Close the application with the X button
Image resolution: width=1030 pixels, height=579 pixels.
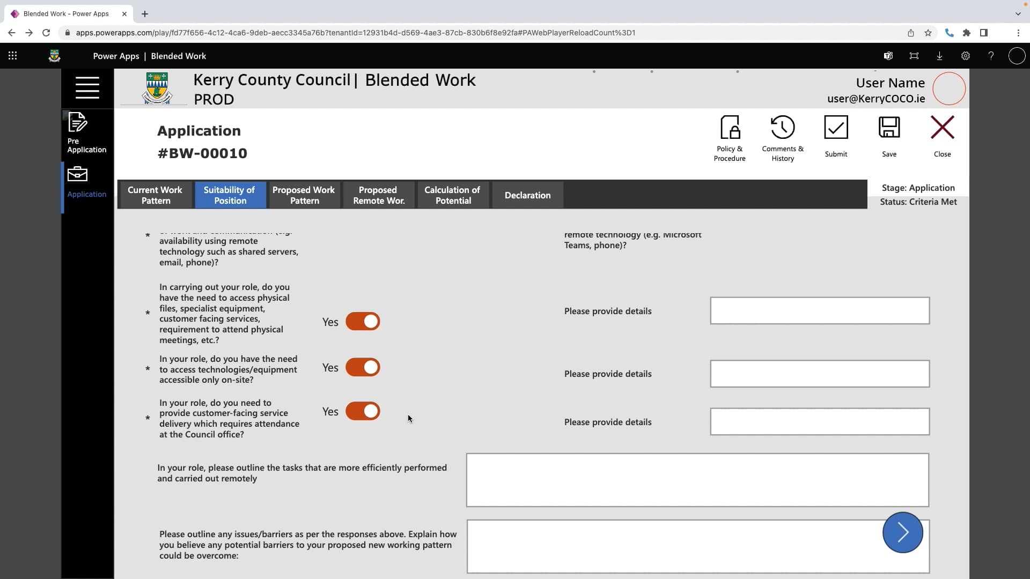pyautogui.click(x=942, y=134)
